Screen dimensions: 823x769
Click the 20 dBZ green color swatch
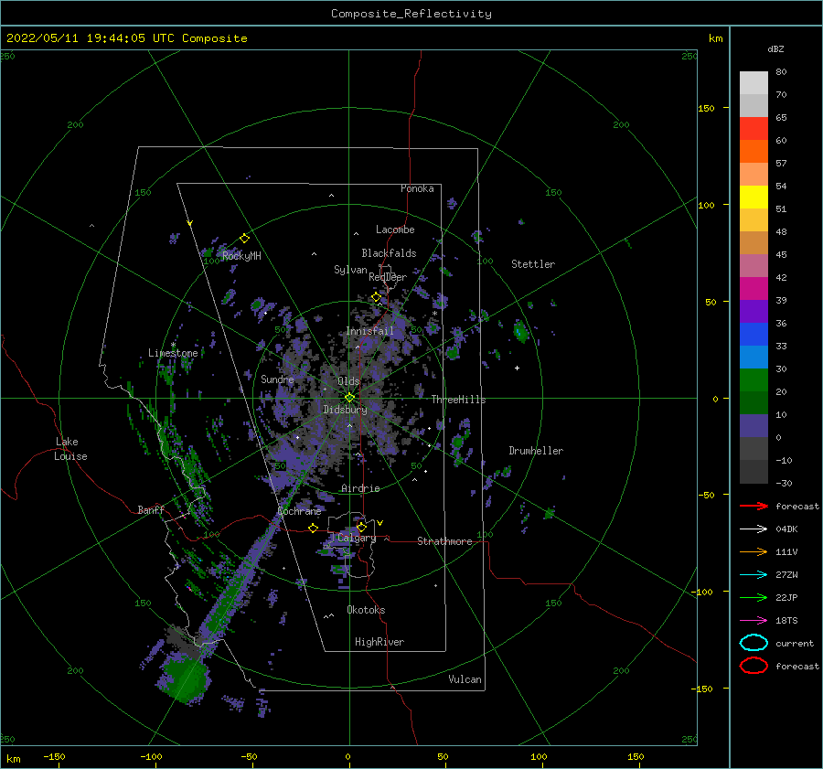click(x=754, y=379)
